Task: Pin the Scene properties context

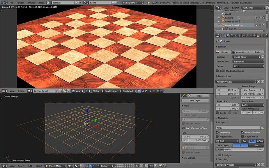Action: (x=217, y=41)
